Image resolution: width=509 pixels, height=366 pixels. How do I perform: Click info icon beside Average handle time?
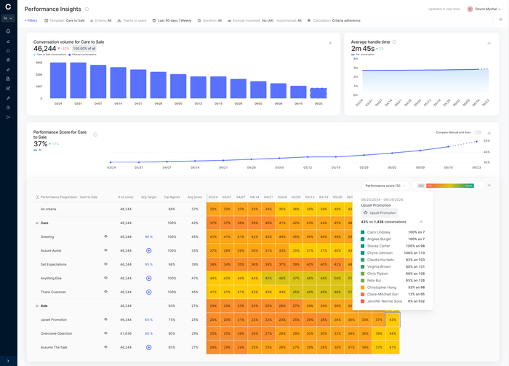point(394,42)
